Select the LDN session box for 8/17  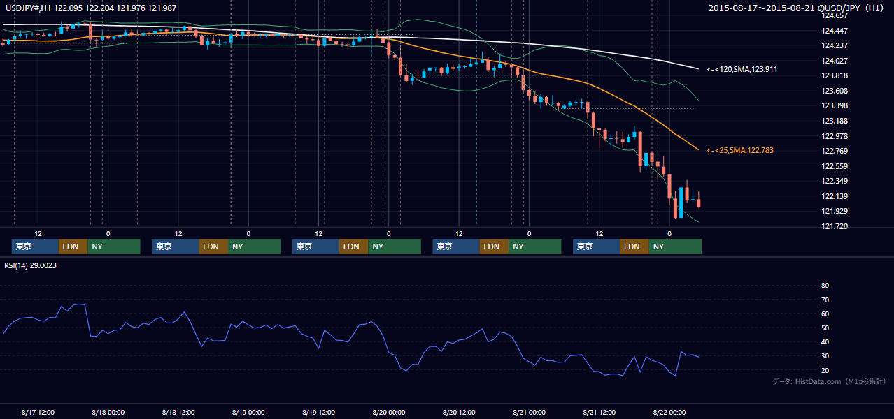73,247
